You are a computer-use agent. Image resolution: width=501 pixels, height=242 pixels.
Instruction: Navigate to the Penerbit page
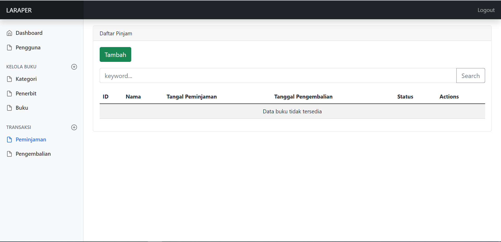click(26, 93)
